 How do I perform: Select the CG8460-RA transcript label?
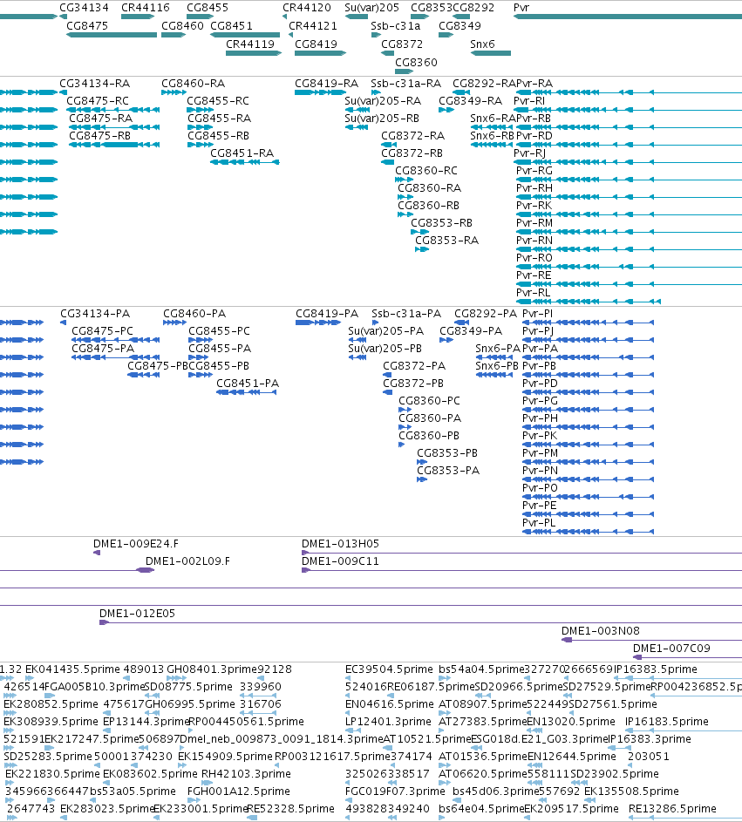[x=193, y=84]
